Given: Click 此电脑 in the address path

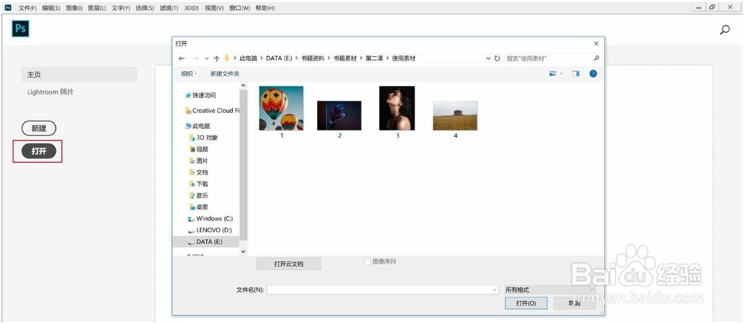Looking at the screenshot, I should pyautogui.click(x=248, y=58).
